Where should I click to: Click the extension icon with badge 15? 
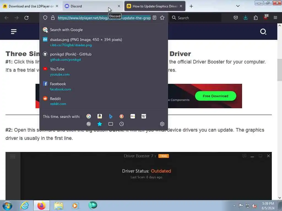point(266,17)
